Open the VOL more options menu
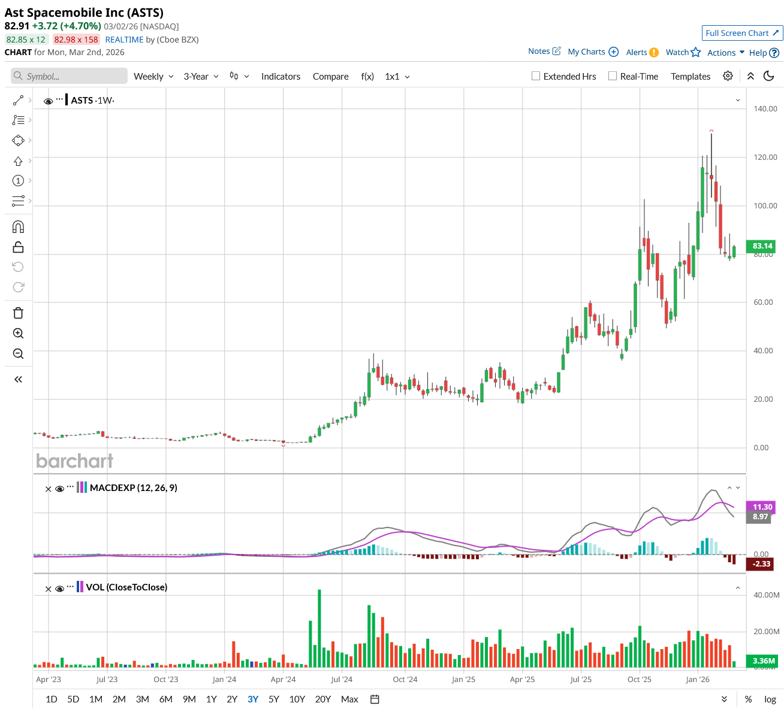The width and height of the screenshot is (784, 709). [x=71, y=586]
